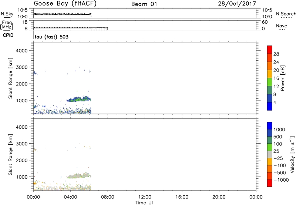The image size is (296, 205).
Task: Click the "Goose Bay (fitACF)" plot title
Action: click(x=65, y=4)
